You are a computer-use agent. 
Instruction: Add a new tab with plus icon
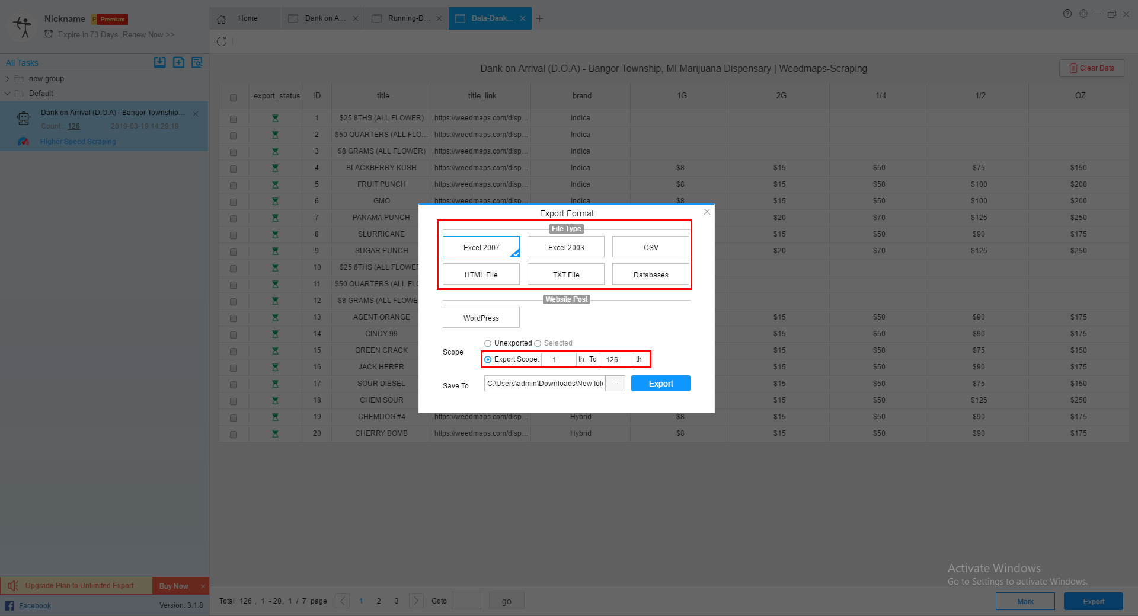pos(539,18)
